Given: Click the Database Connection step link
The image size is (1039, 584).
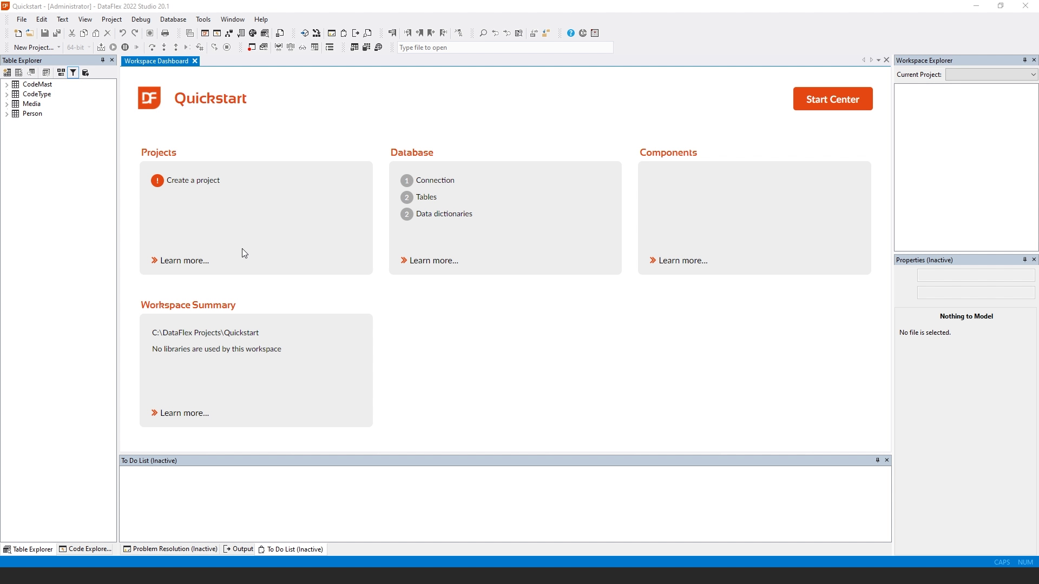Looking at the screenshot, I should (435, 180).
